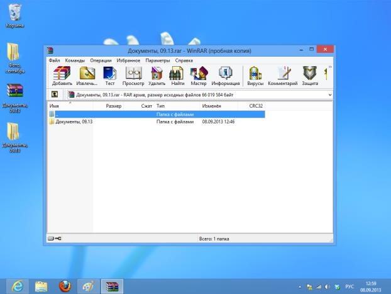Click the Извлечь (Extract) toolbar icon
Image resolution: width=391 pixels, height=294 pixels.
pyautogui.click(x=87, y=76)
